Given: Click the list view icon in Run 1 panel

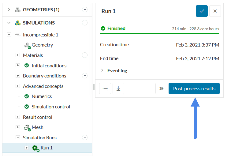Looking at the screenshot, I should click(105, 88).
